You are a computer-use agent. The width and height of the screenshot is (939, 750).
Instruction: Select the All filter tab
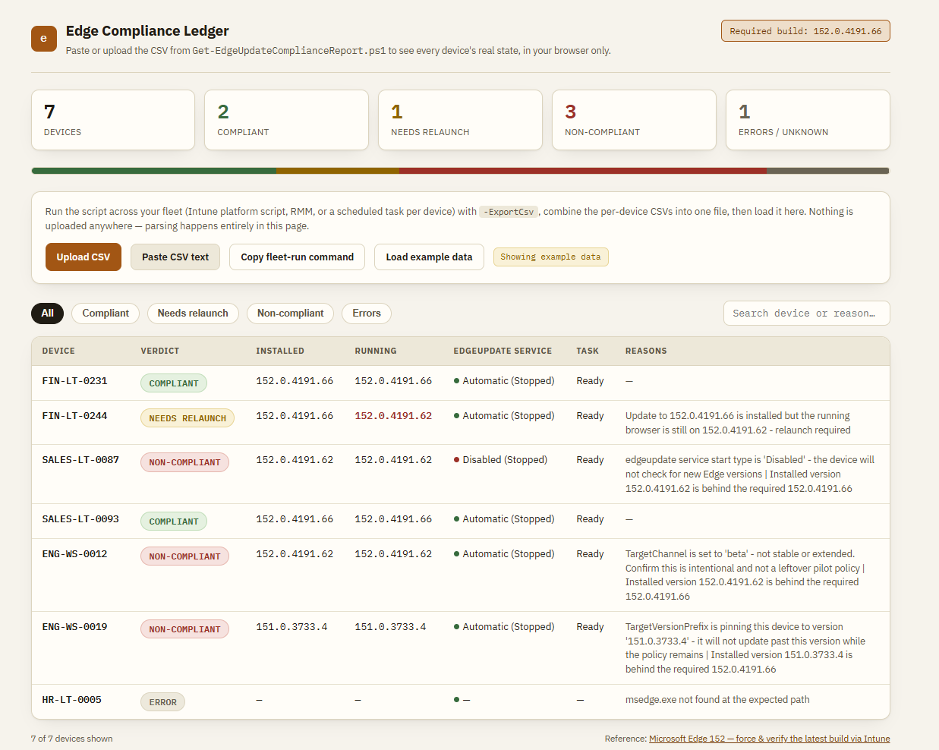click(x=47, y=314)
